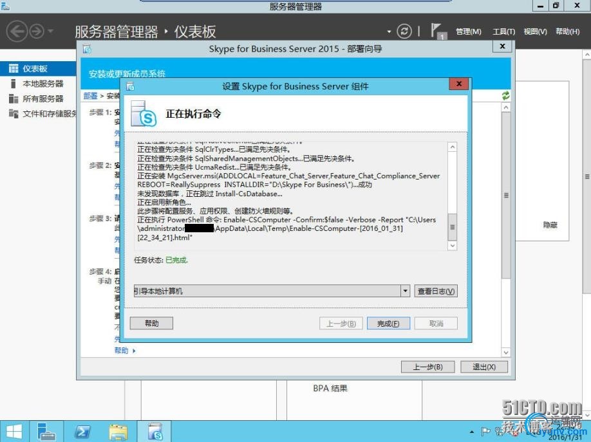The width and height of the screenshot is (591, 442).
Task: Open the 视图(V) menu in Server Manager
Action: coord(535,32)
